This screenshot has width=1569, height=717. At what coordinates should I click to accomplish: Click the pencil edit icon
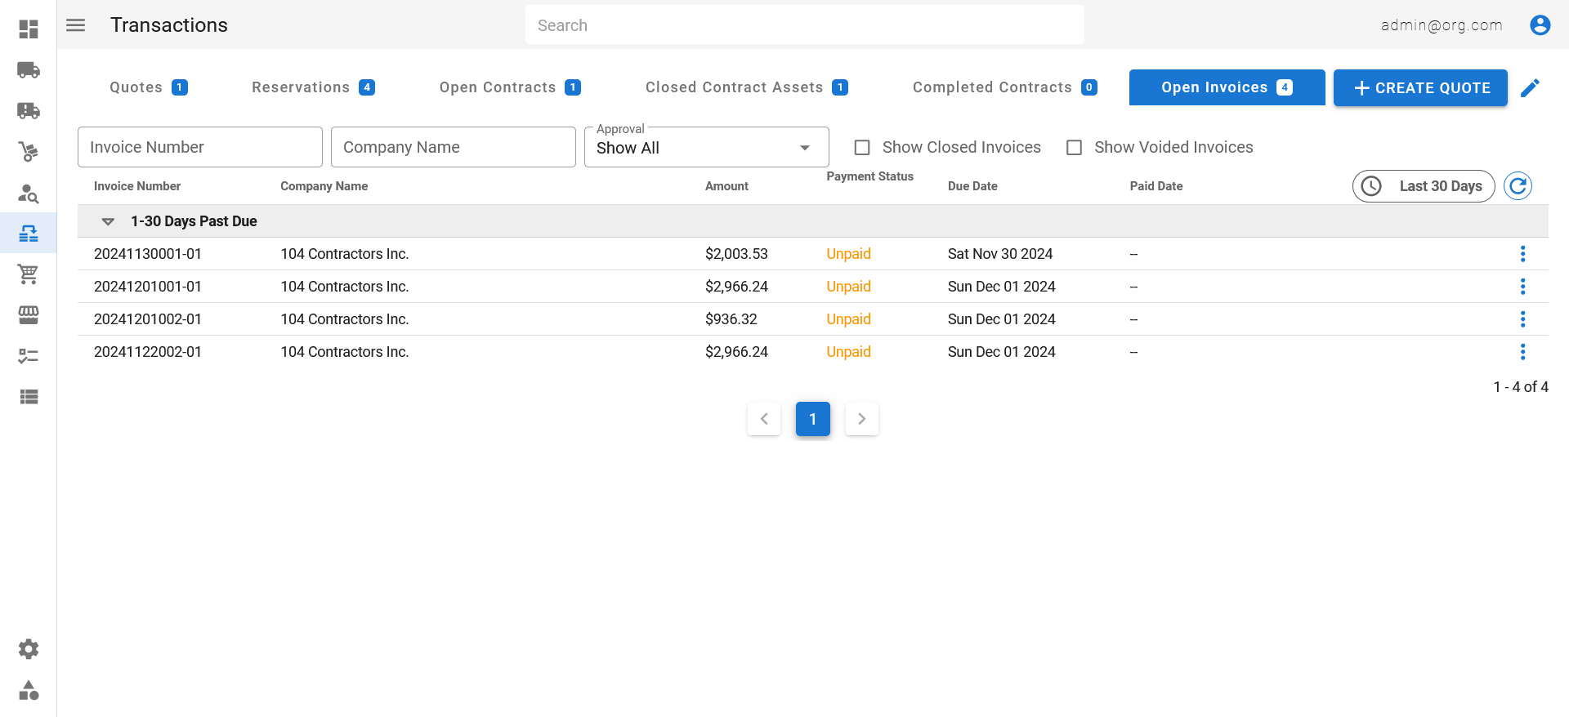coord(1531,88)
